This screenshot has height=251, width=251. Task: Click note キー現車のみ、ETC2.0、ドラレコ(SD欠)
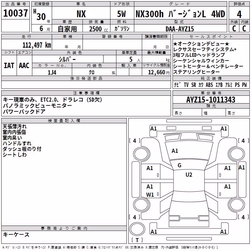(x=52, y=100)
